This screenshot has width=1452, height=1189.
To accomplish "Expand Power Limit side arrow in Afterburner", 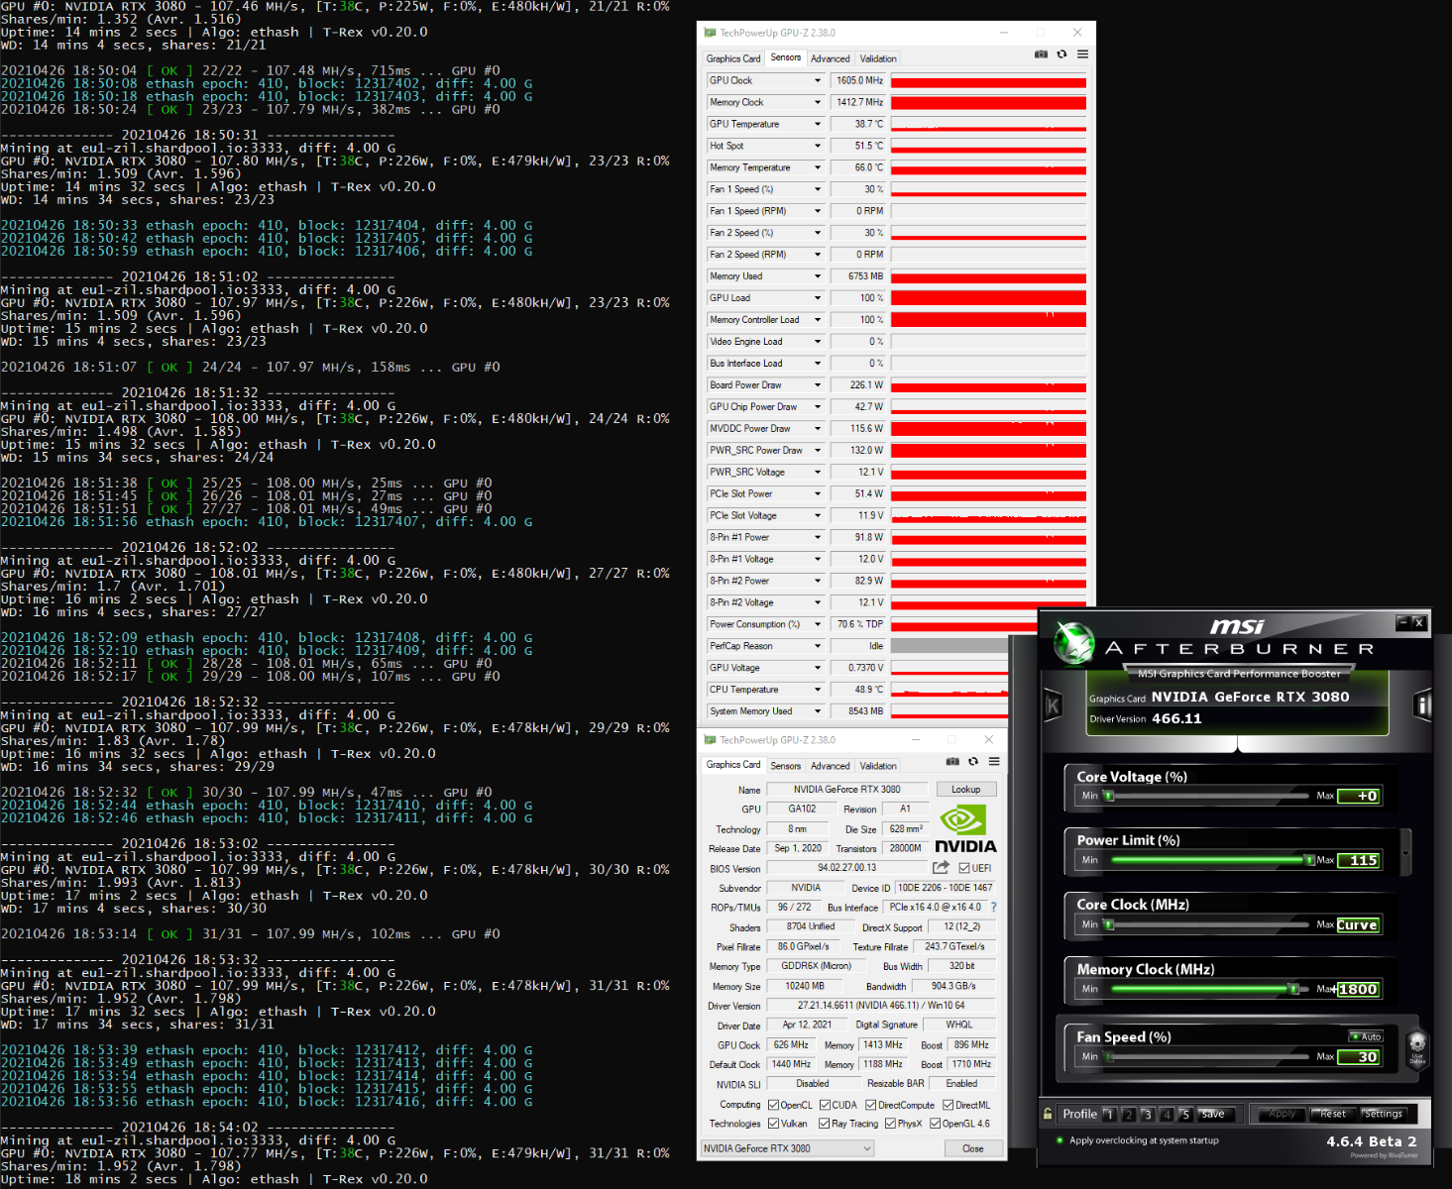I will click(1406, 852).
